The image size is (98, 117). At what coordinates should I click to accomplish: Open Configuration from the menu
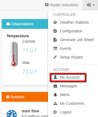[73, 31]
